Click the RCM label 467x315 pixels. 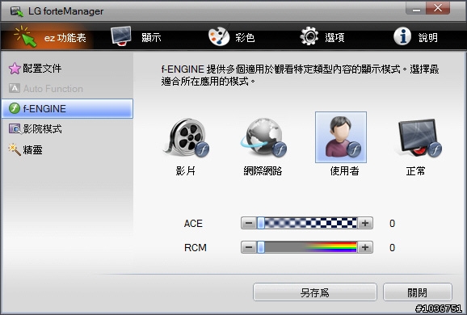(196, 247)
